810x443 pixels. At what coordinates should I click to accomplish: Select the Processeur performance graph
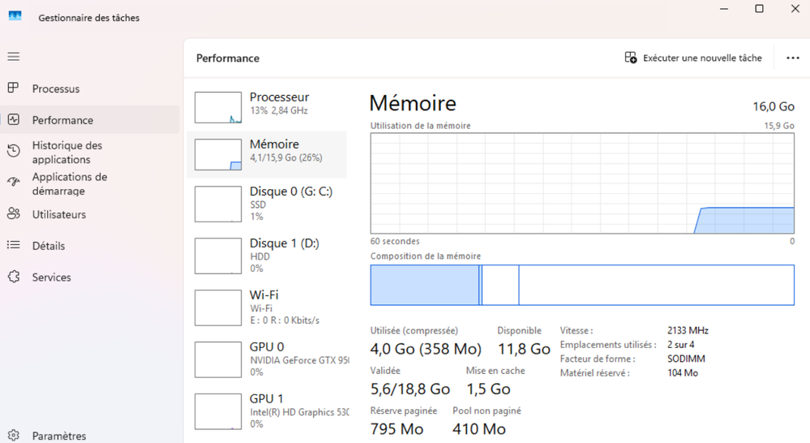[218, 107]
